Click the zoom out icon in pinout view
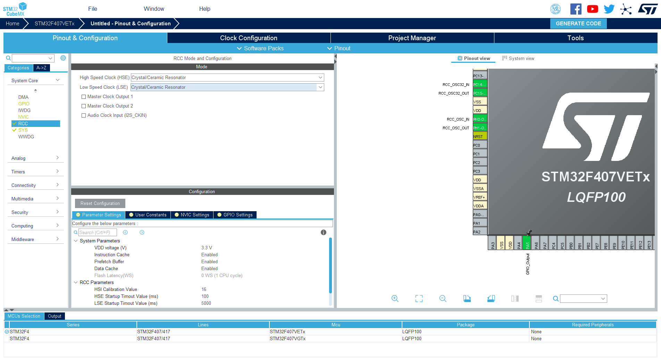This screenshot has height=361, width=661. pyautogui.click(x=443, y=299)
